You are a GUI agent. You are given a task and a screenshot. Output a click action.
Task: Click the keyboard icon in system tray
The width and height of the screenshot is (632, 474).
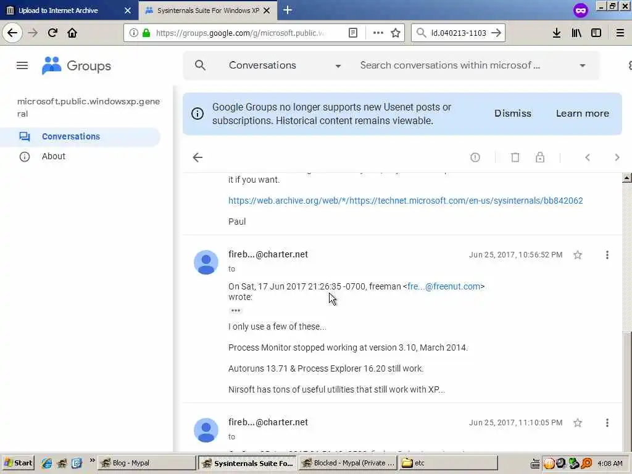pyautogui.click(x=535, y=464)
